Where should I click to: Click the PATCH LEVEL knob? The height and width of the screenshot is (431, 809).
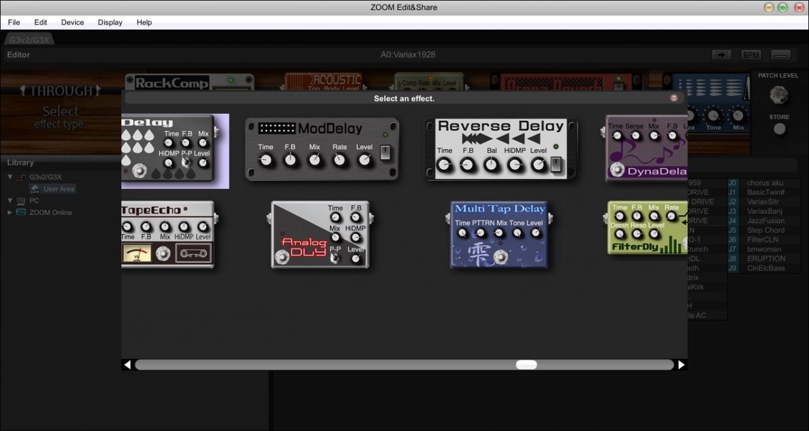point(779,95)
